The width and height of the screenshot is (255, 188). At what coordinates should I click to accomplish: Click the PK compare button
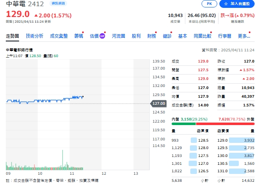click(x=209, y=4)
